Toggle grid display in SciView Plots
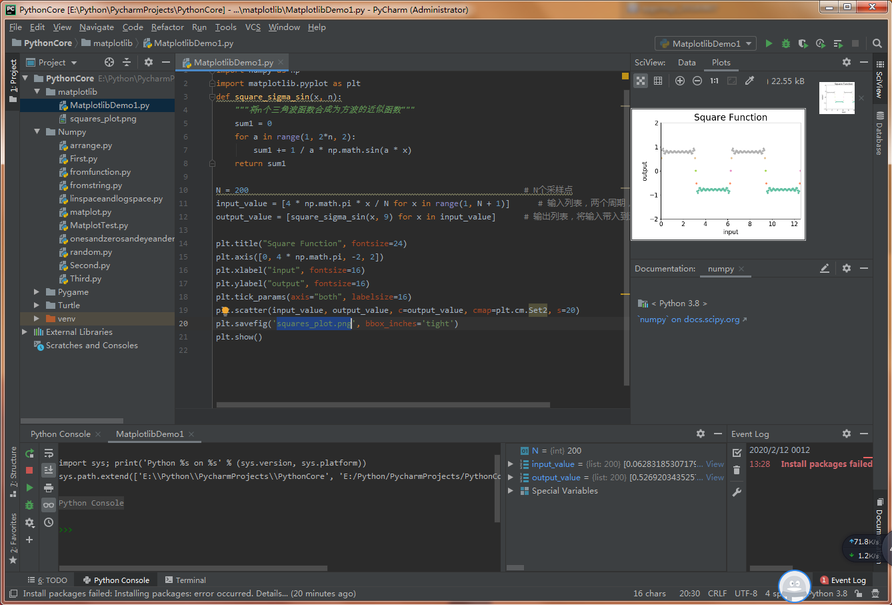This screenshot has width=892, height=605. coord(658,81)
